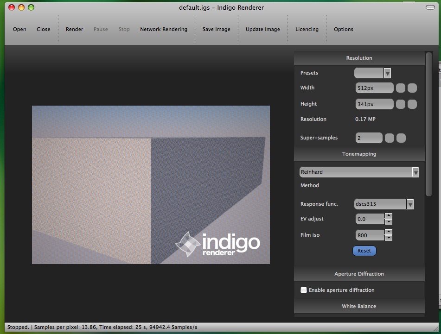The height and width of the screenshot is (334, 441).
Task: Open Network Rendering from the toolbar
Action: (164, 29)
